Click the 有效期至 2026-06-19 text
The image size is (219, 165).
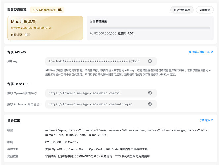(31, 28)
